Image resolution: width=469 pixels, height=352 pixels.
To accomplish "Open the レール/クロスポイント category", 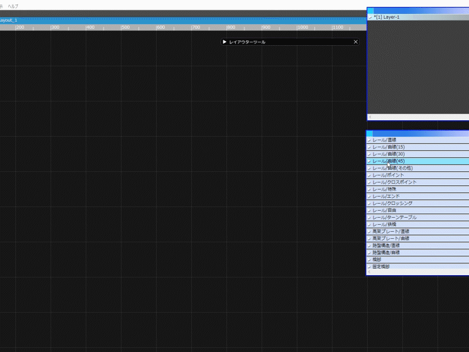I will (395, 182).
